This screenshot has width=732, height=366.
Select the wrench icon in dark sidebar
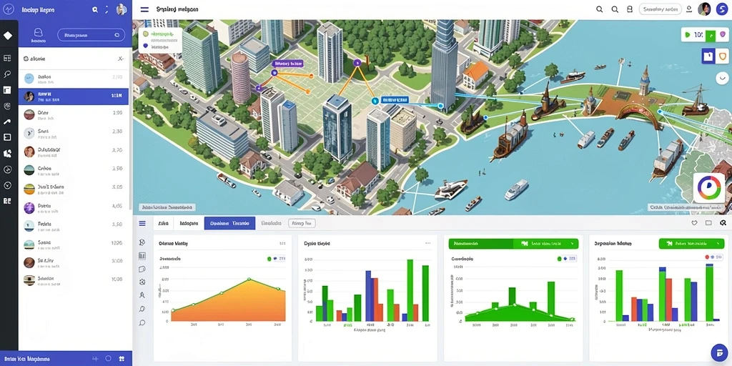click(x=7, y=122)
